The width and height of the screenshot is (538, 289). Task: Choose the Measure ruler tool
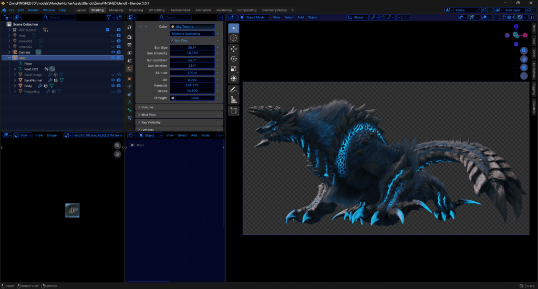click(x=234, y=100)
